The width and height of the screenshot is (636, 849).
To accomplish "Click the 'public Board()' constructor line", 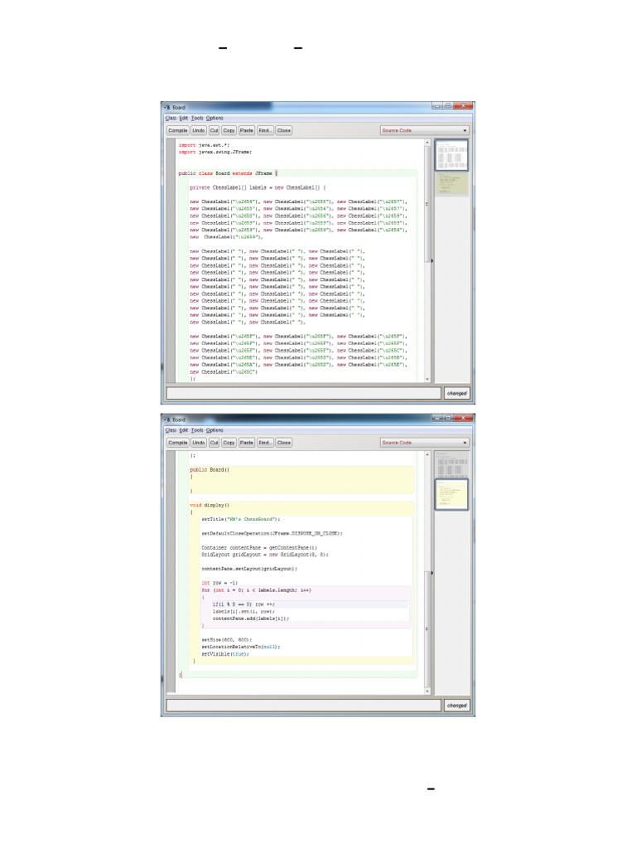I will point(210,470).
